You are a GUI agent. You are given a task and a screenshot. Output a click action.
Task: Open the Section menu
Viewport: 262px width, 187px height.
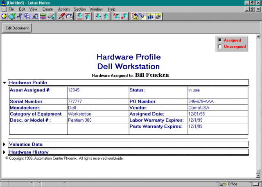coord(80,9)
